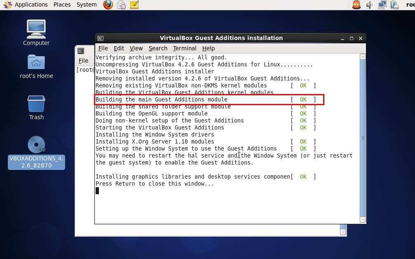Click the background terminal window icon
This screenshot has height=259, width=415.
point(81,51)
